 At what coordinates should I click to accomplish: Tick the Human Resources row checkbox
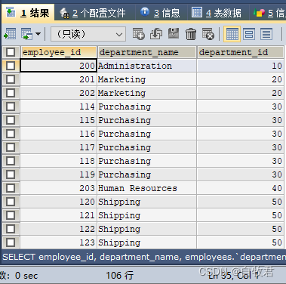coord(11,188)
